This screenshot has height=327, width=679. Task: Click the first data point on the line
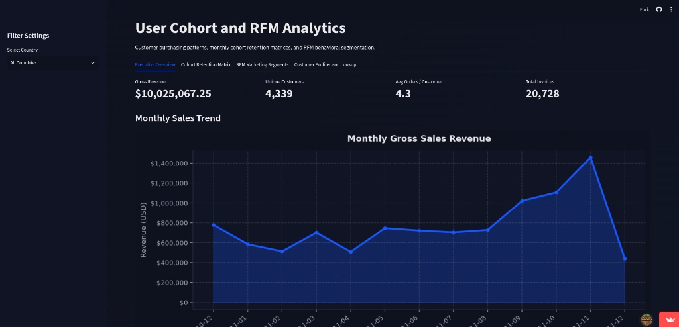[x=214, y=225]
